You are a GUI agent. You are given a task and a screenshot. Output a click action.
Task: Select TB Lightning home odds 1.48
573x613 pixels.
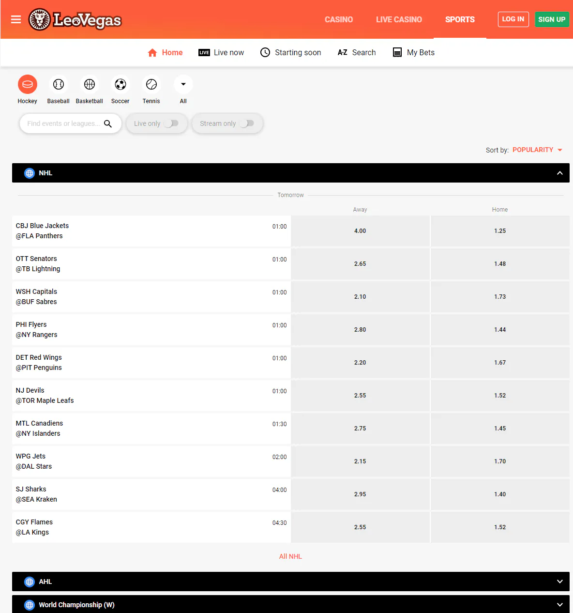click(500, 264)
